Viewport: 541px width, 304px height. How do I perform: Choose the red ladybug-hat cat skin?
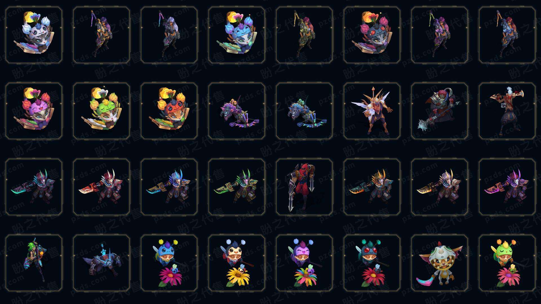click(169, 111)
